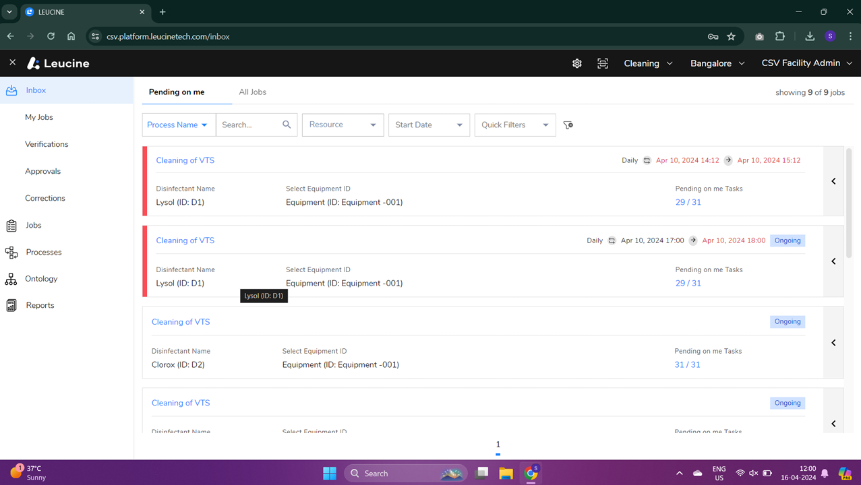Click the search magnifier icon in filter bar

point(287,125)
